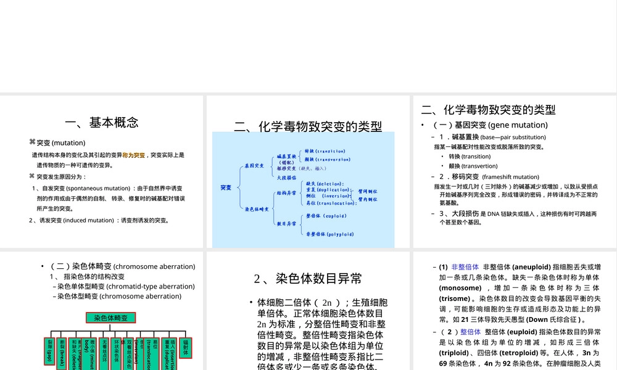Click 转换(transition) node in the blue diagram

click(325, 151)
